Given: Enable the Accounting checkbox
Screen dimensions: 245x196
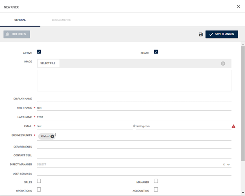Looking at the screenshot, I should (156, 189).
